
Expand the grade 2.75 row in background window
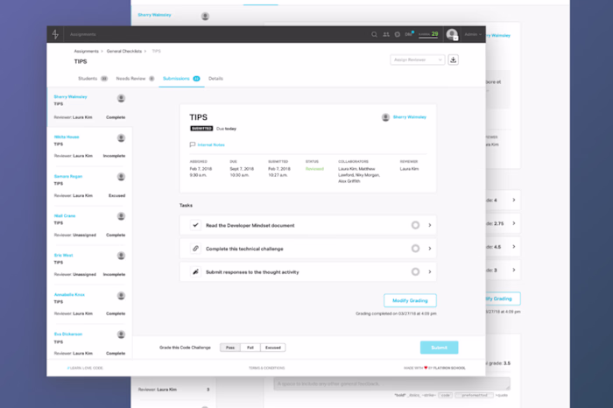514,223
